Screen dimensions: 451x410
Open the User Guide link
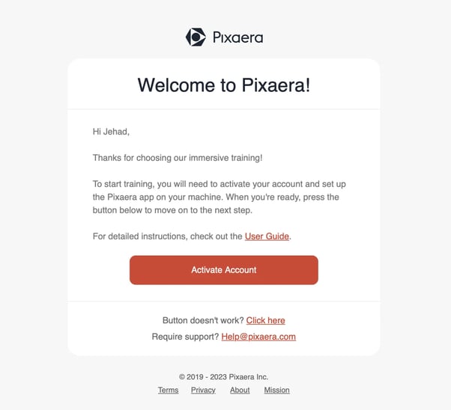[267, 236]
